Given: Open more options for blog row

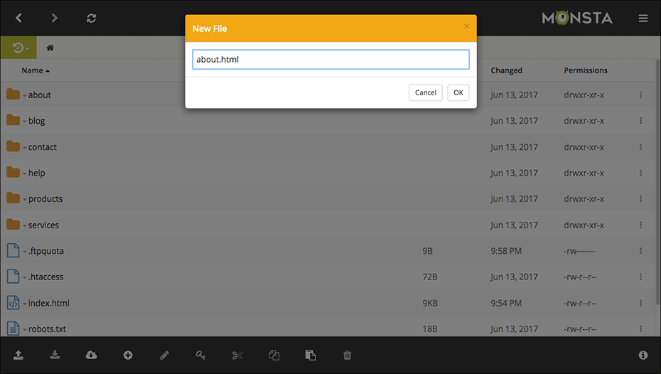Looking at the screenshot, I should [640, 121].
